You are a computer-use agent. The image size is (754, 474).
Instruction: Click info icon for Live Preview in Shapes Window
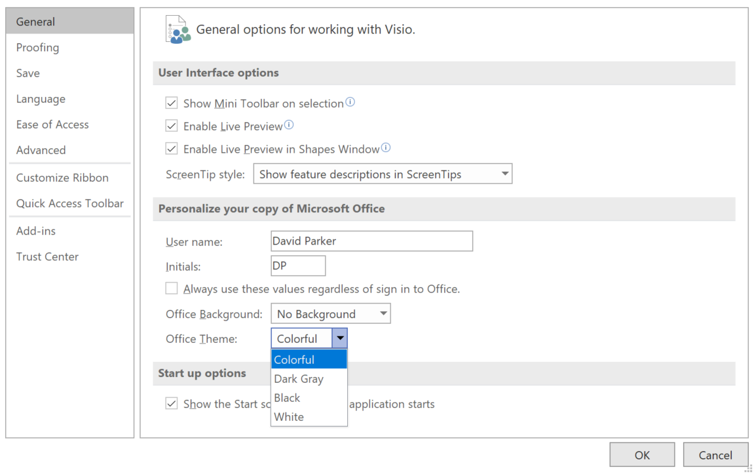(x=386, y=148)
